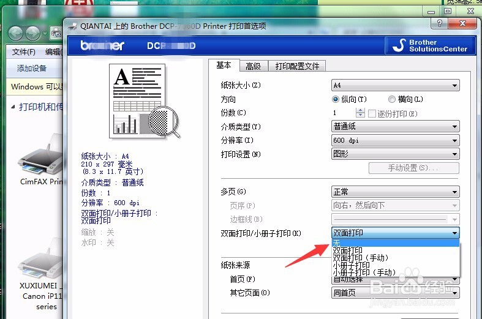482x319 pixels.
Task: Select the 横向 orientation radio button
Action: (x=391, y=99)
